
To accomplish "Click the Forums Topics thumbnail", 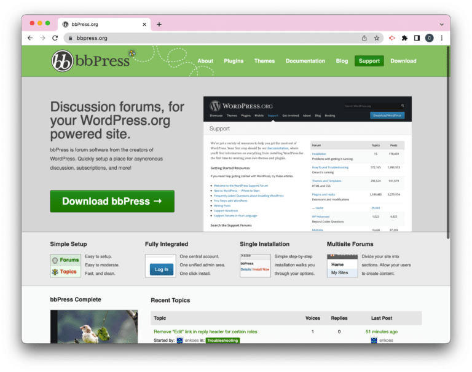I will coord(66,266).
